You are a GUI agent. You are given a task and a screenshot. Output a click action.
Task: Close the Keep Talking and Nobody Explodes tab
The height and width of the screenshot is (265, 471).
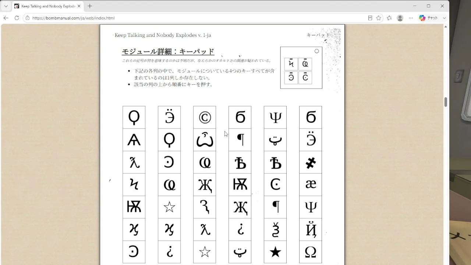point(79,6)
